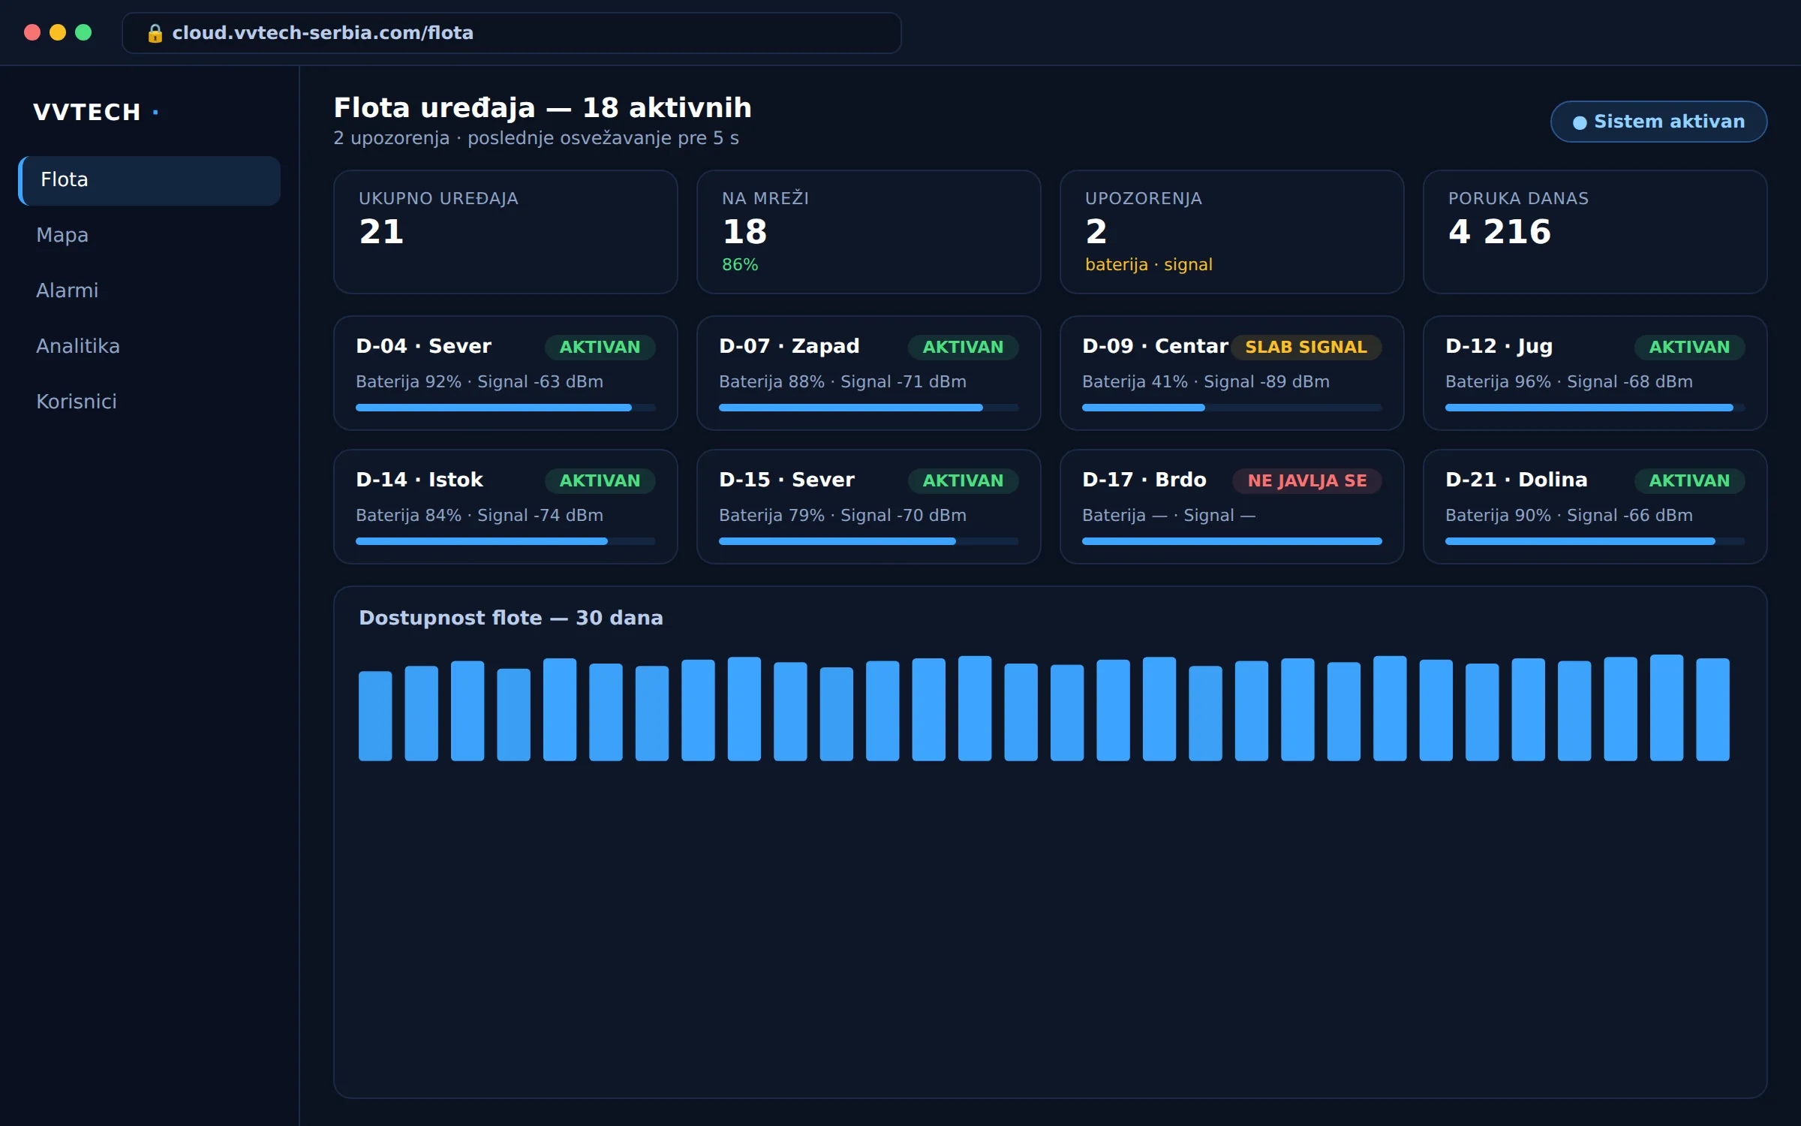Click the blue dot in Sistem aktivan badge
Image resolution: width=1801 pixels, height=1126 pixels.
[1580, 122]
